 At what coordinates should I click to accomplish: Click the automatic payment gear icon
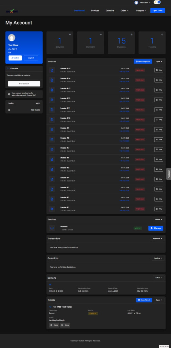[x=9, y=94]
